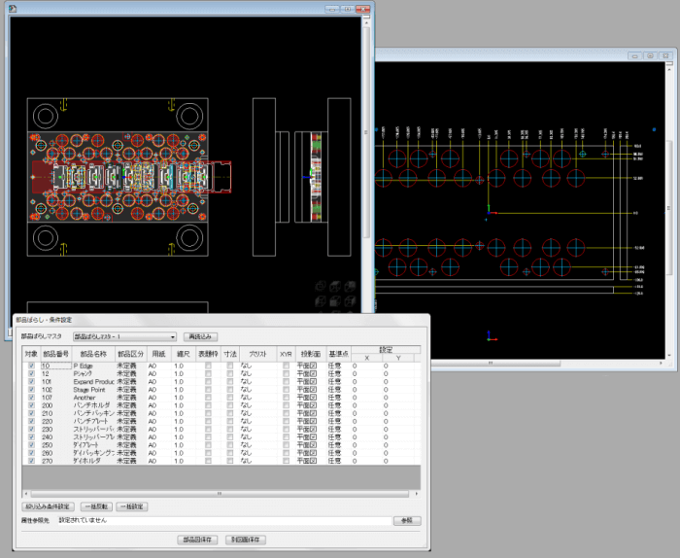Click the right-face view cube icon
Viewport: 680px width, 558px height.
tap(350, 301)
